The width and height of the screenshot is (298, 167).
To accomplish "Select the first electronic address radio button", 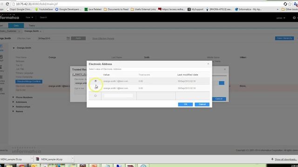I will click(x=95, y=81).
